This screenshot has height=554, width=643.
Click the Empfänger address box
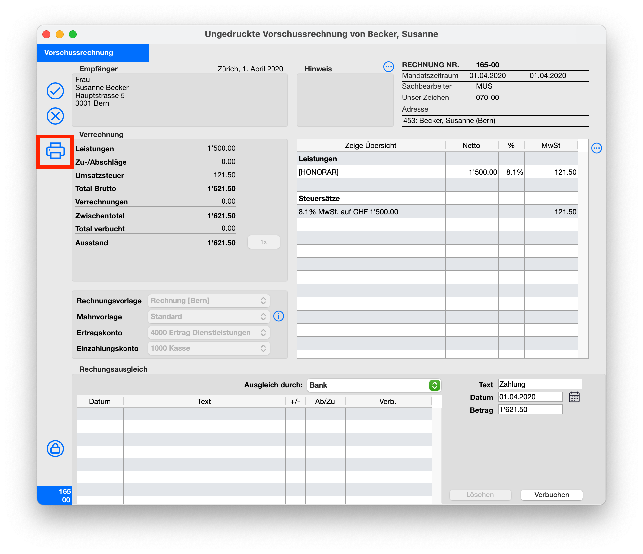[180, 100]
